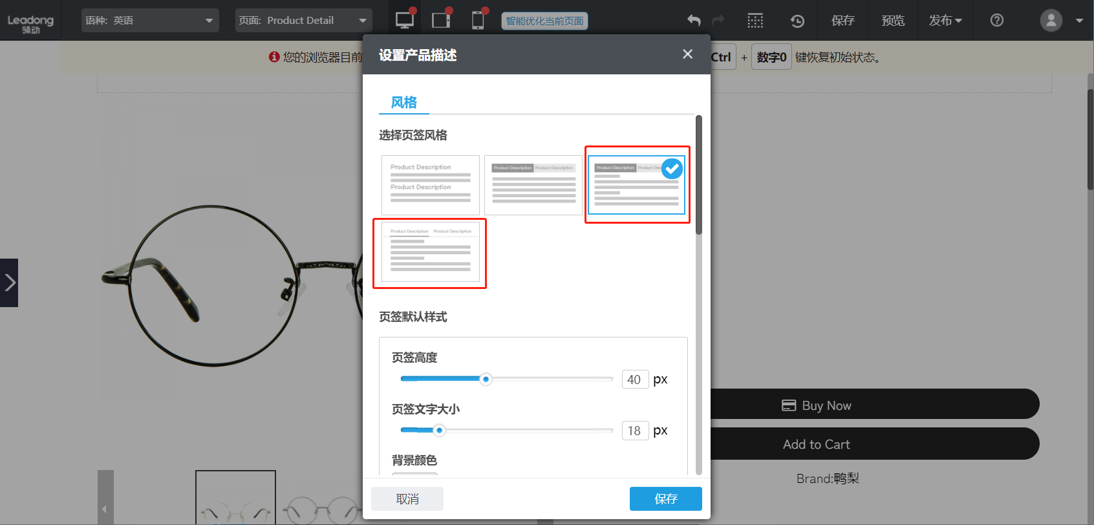Click the 页签高度 slider handle

pyautogui.click(x=486, y=380)
